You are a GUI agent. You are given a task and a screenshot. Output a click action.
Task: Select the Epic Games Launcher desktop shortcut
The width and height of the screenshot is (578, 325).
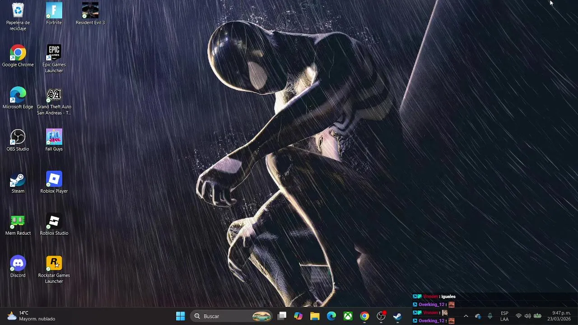(54, 59)
